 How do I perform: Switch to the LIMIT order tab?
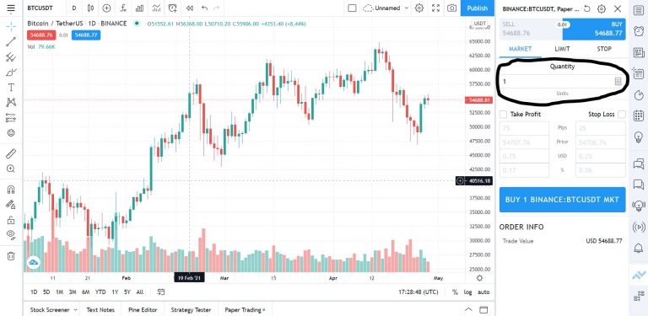click(x=562, y=49)
